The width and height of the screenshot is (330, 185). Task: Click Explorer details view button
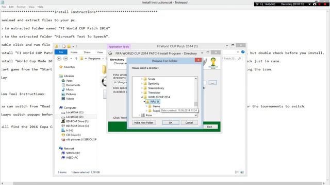pyautogui.click(x=237, y=172)
